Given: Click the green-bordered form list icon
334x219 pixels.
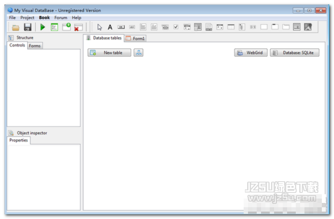Looking at the screenshot, I should [55, 27].
